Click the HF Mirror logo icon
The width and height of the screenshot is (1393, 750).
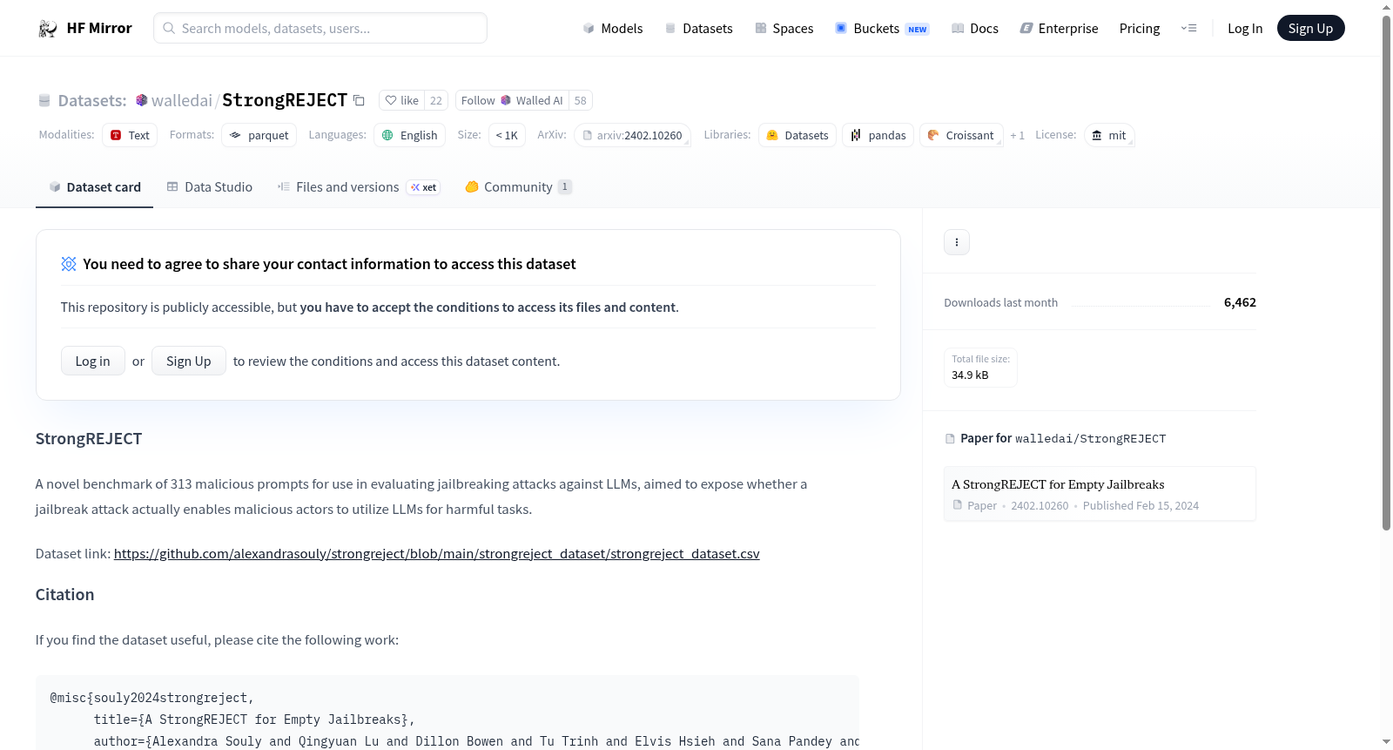[47, 29]
